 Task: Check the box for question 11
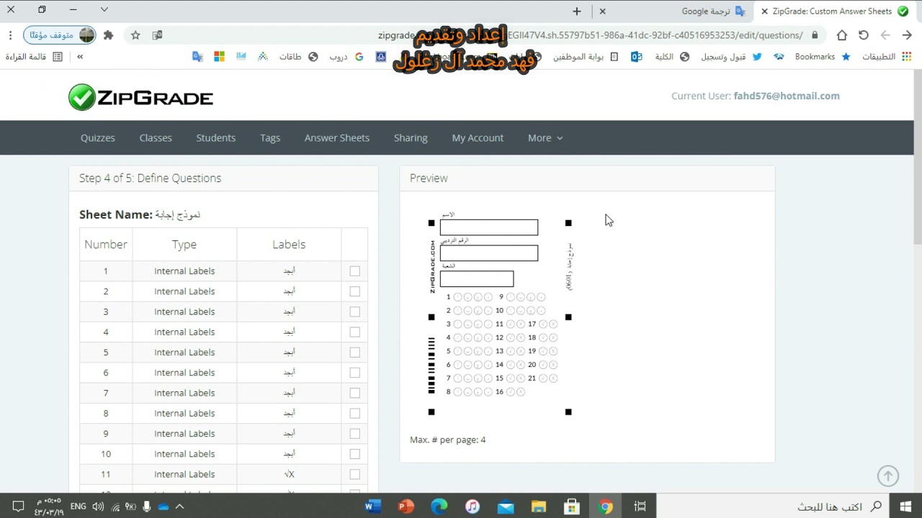pos(354,474)
